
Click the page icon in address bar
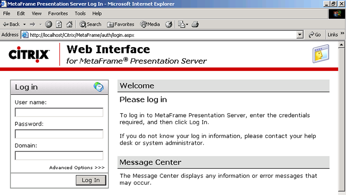[x=25, y=35]
